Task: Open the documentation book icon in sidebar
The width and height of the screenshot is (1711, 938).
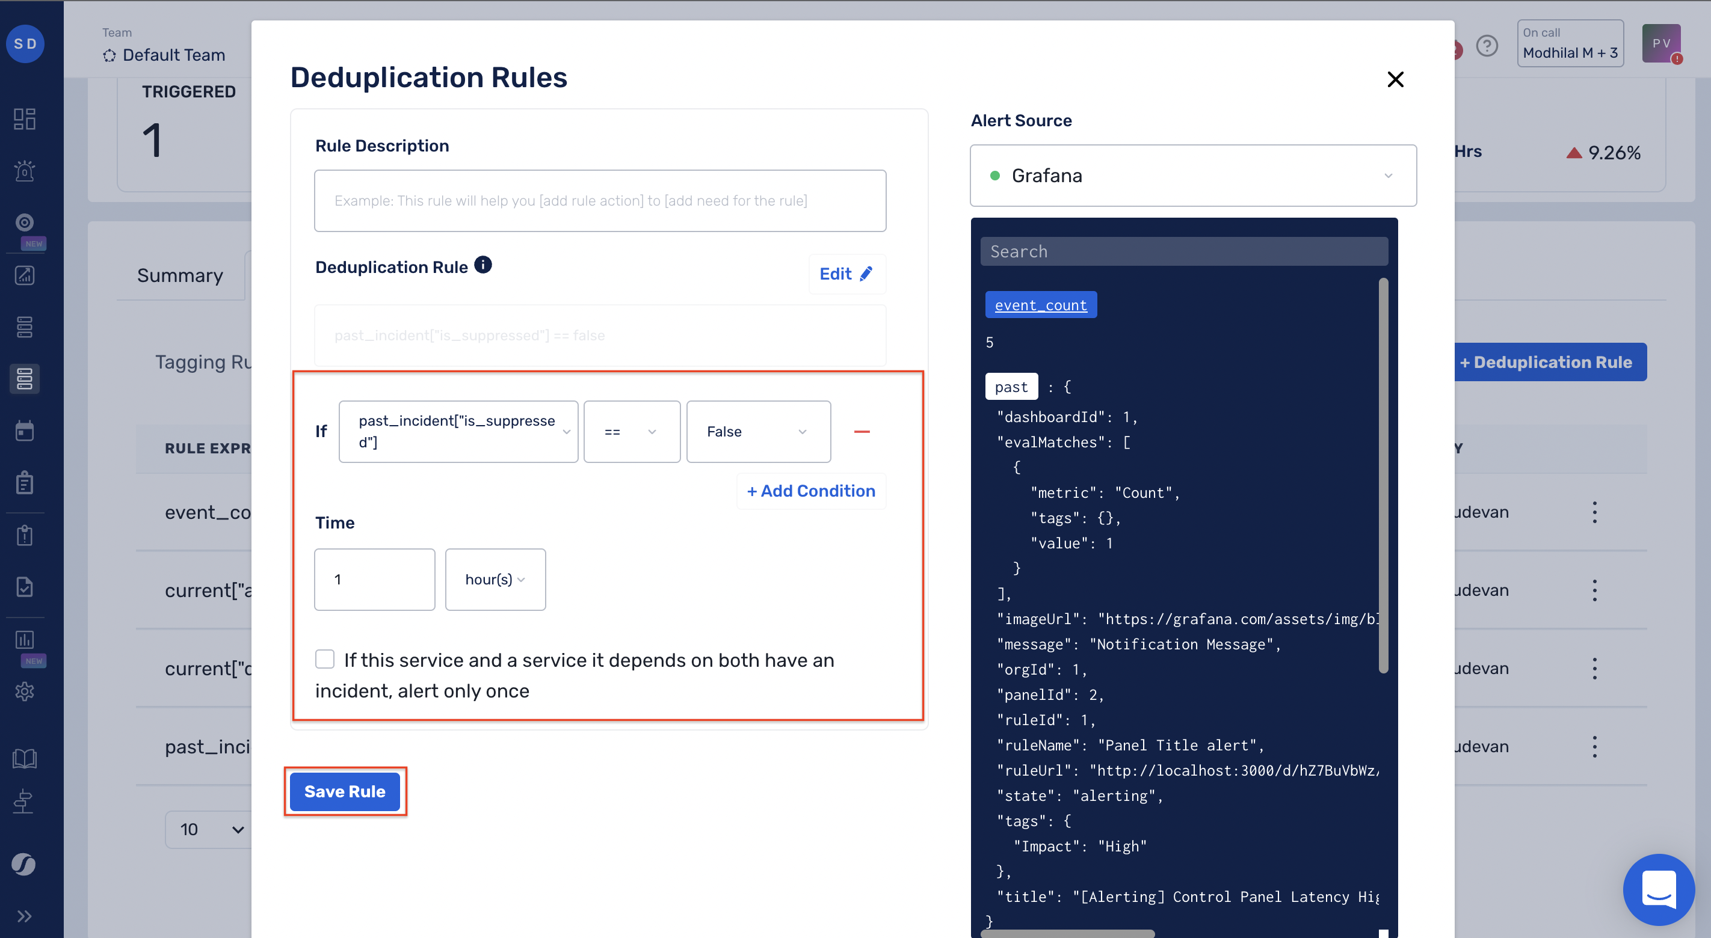Action: pyautogui.click(x=25, y=758)
